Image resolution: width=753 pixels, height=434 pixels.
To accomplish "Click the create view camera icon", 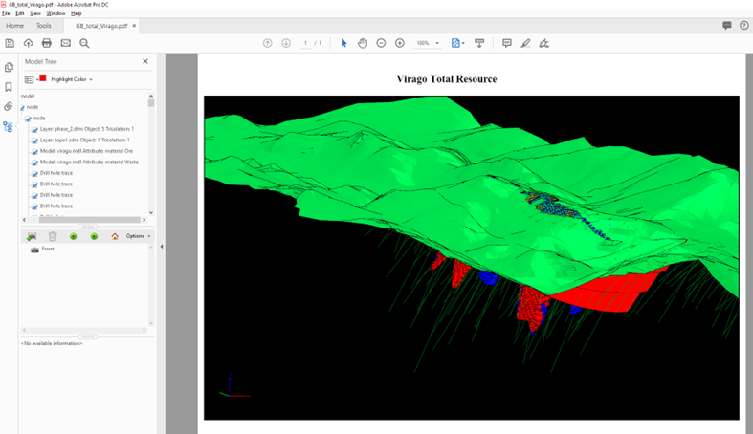I will click(32, 236).
